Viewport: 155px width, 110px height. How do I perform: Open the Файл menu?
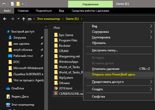(7, 11)
